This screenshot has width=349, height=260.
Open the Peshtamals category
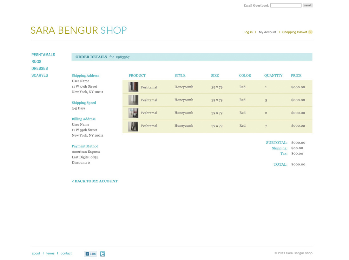pyautogui.click(x=43, y=55)
